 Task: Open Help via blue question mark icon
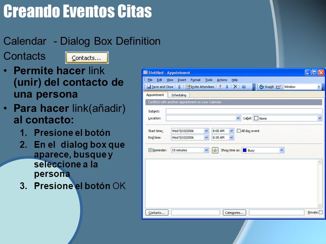pos(244,87)
